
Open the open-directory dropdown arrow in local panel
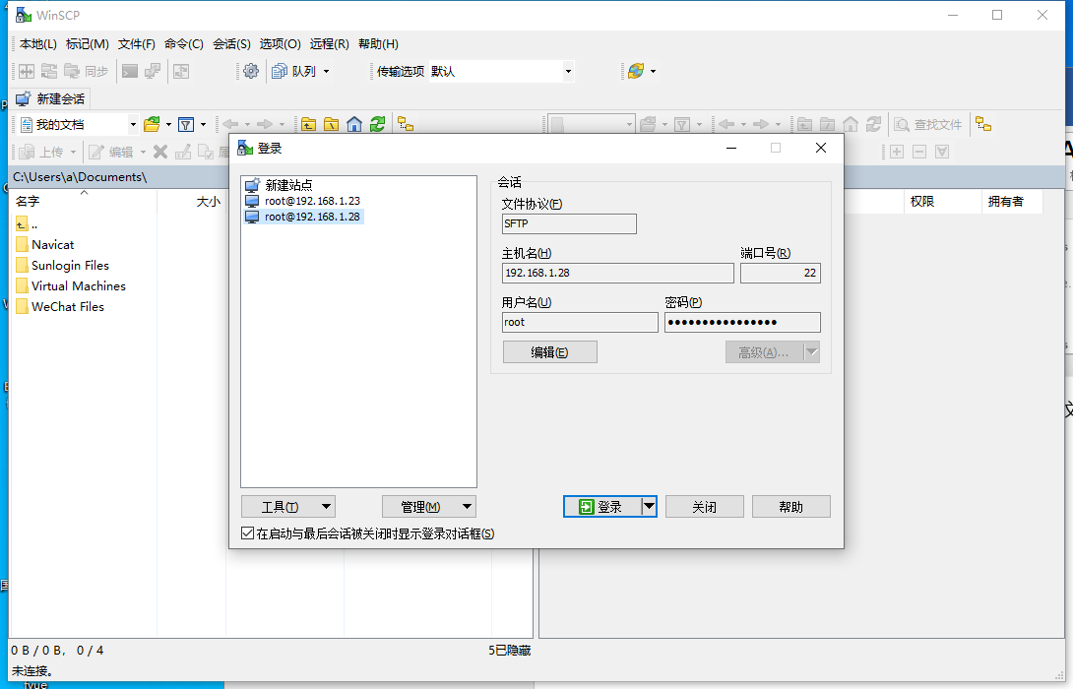pos(168,125)
